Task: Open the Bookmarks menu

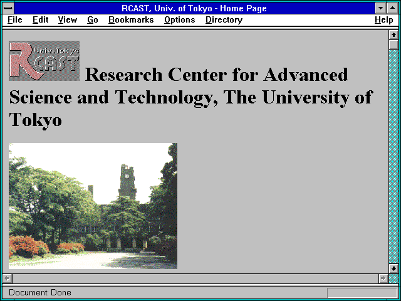Action: tap(131, 20)
